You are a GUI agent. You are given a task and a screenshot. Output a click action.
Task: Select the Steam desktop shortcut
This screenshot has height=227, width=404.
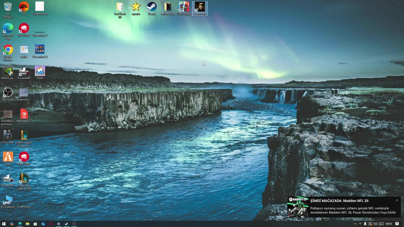point(152,9)
